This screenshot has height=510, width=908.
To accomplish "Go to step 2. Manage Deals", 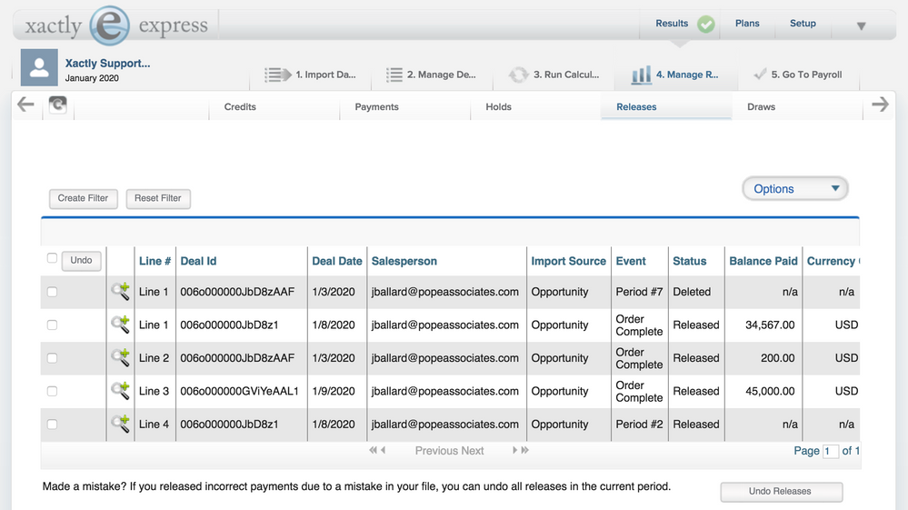I will pyautogui.click(x=441, y=75).
